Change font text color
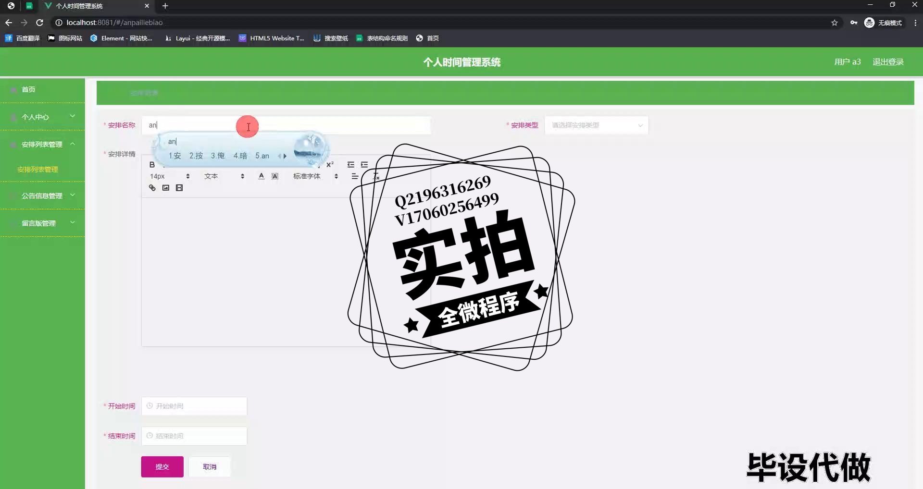 pos(261,176)
